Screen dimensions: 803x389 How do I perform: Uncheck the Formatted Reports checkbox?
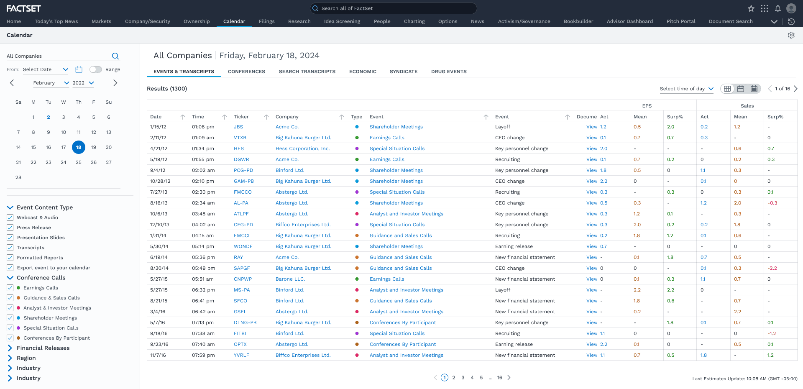pos(10,258)
